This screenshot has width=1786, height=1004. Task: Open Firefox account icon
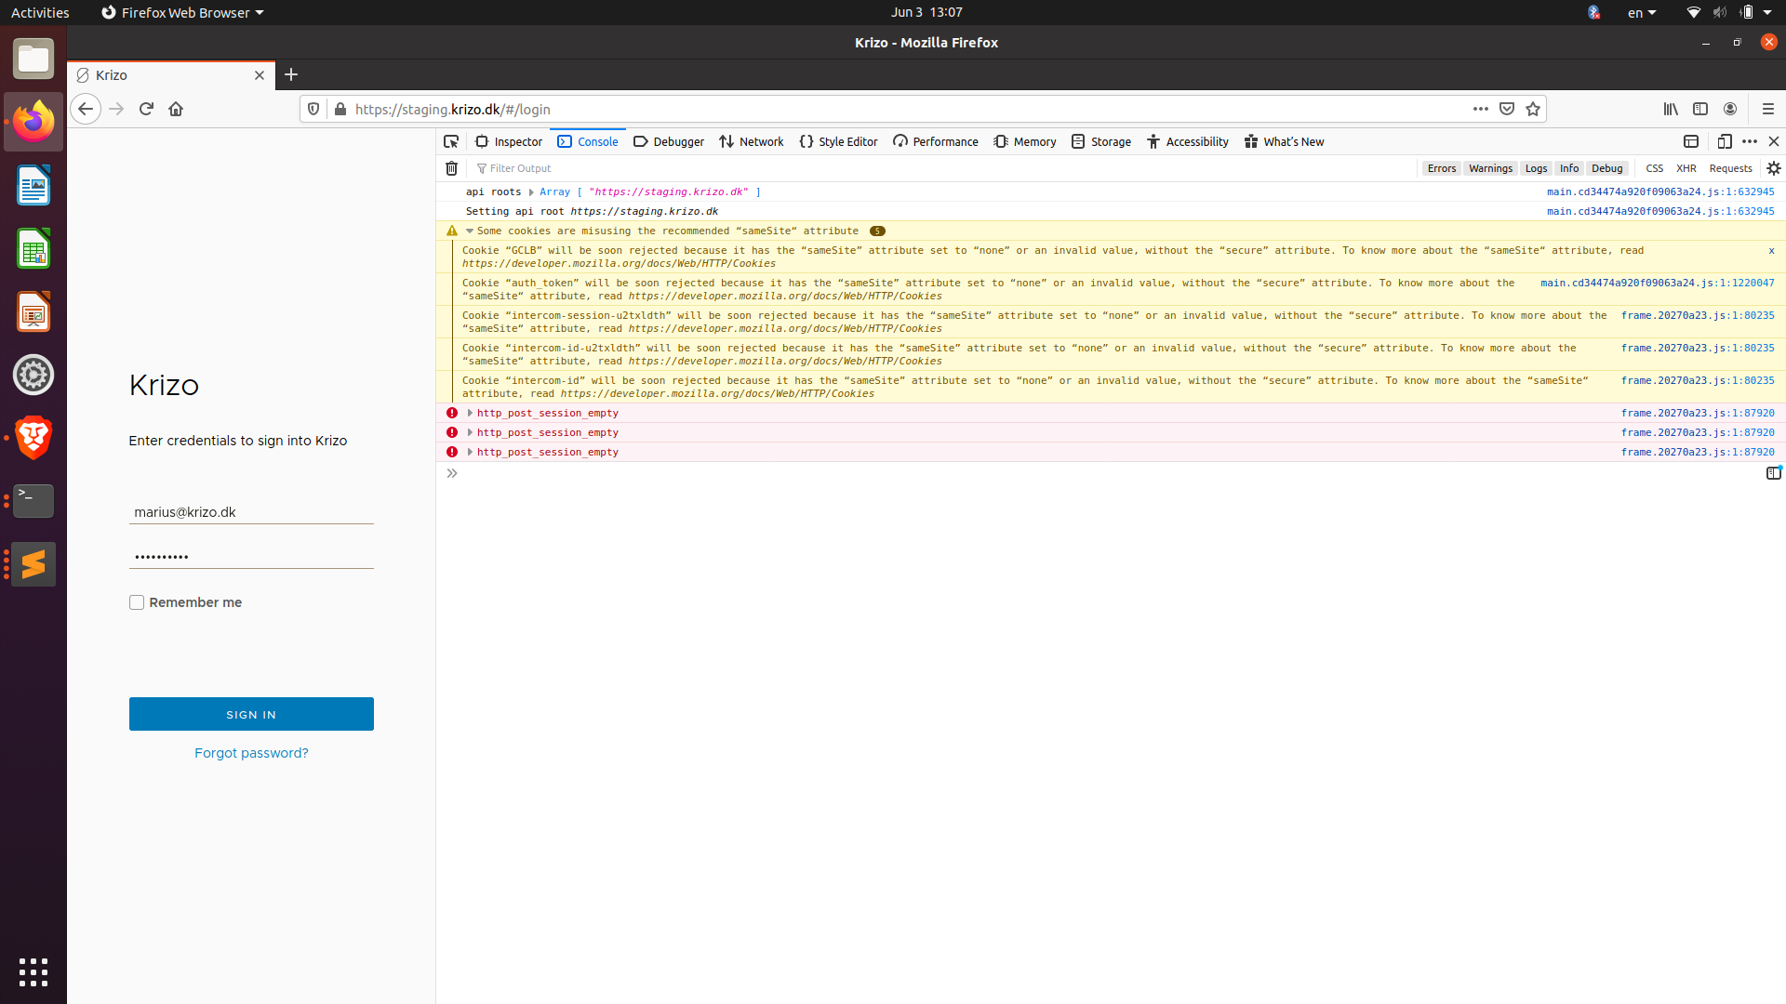point(1730,109)
